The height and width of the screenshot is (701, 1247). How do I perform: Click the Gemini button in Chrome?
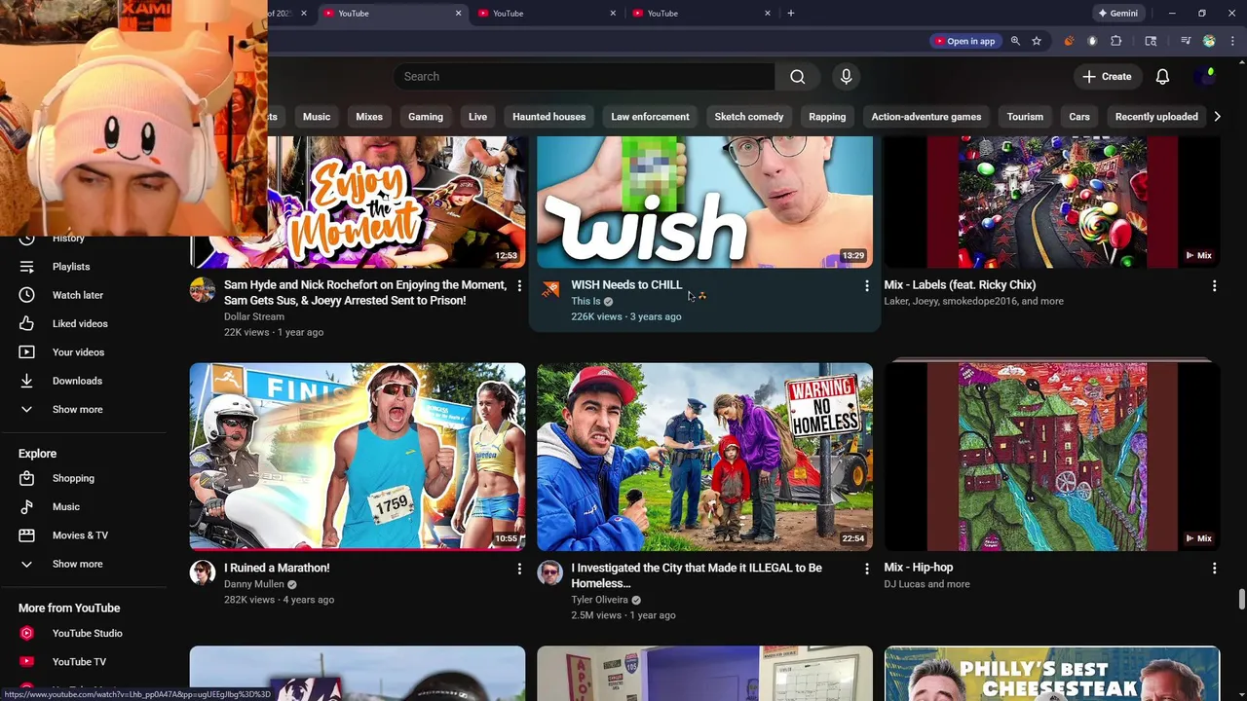tap(1117, 14)
